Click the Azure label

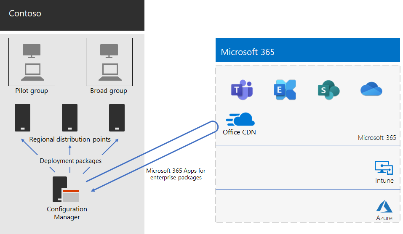(384, 218)
